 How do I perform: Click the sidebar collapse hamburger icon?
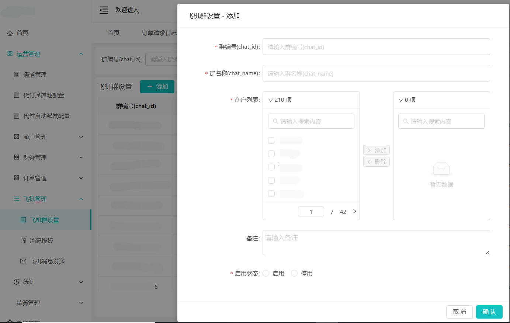tap(104, 10)
